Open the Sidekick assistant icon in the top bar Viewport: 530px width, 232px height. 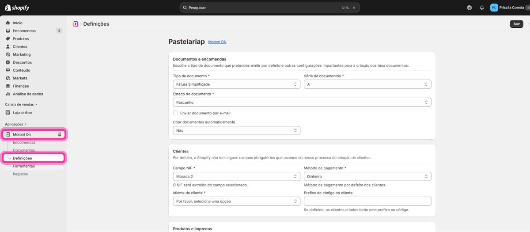click(x=469, y=8)
